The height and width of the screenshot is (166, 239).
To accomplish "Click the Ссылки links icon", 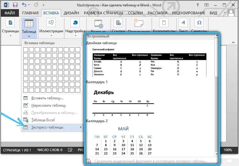I will [118, 23].
